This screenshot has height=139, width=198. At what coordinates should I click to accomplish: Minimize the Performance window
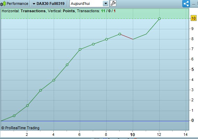tap(193, 5)
